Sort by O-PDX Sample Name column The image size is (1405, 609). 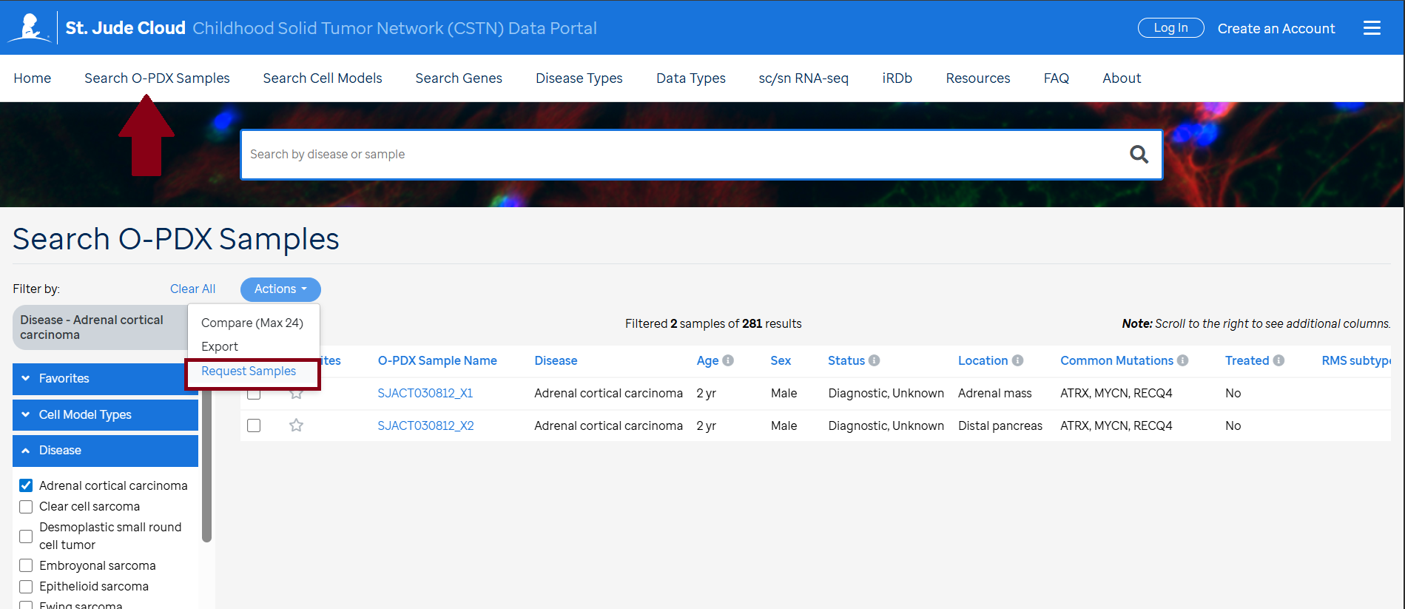click(437, 360)
